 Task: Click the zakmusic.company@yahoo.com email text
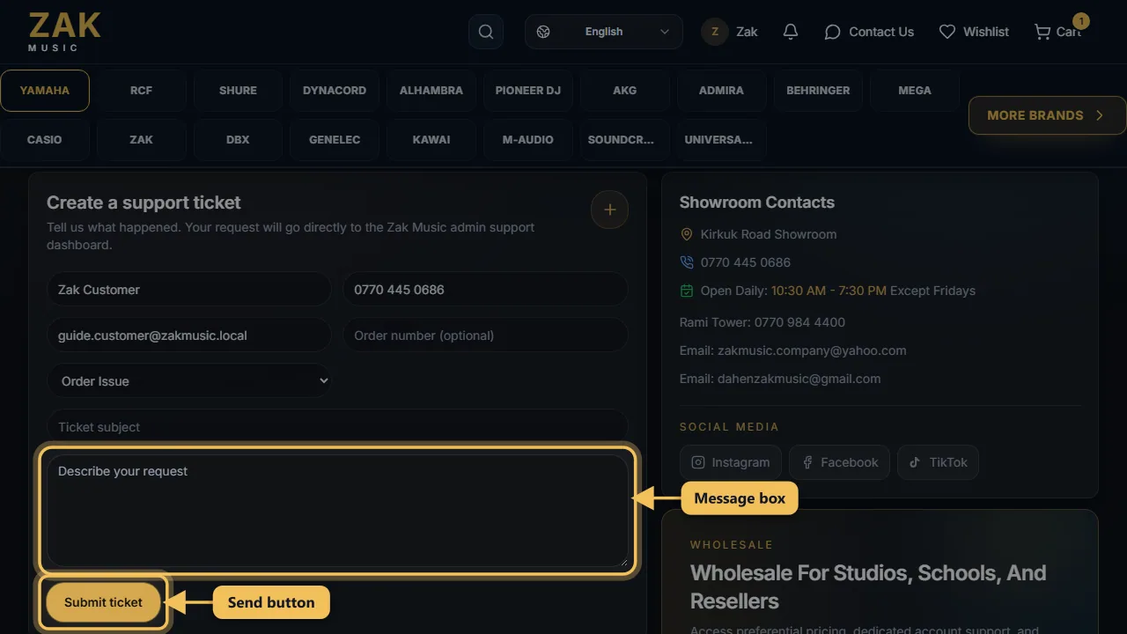click(812, 350)
